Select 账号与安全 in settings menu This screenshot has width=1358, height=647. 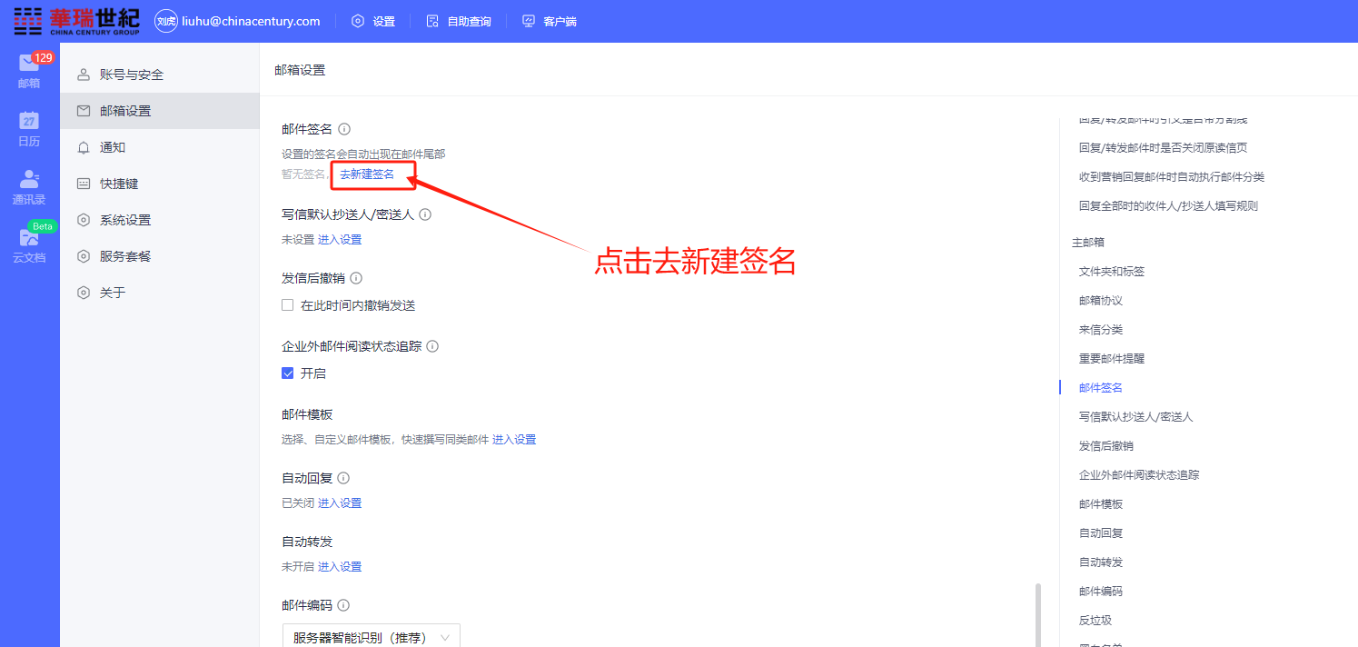(x=160, y=75)
